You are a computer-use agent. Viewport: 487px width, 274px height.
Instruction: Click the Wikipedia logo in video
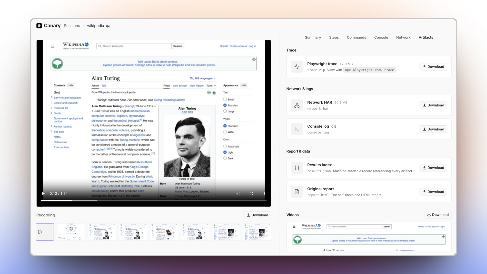click(76, 46)
